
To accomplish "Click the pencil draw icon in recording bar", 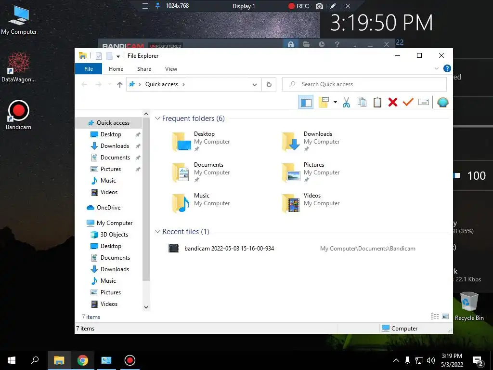I will click(x=333, y=6).
